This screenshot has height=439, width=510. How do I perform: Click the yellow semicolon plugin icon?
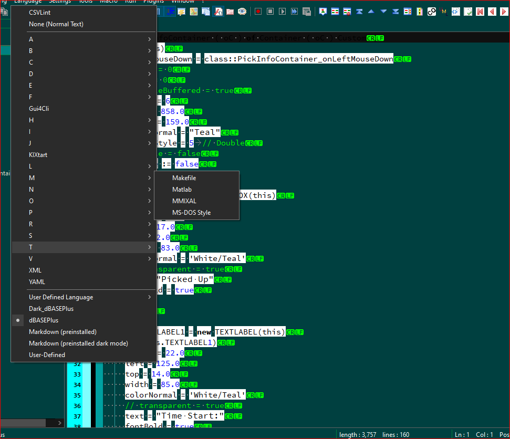(420, 12)
